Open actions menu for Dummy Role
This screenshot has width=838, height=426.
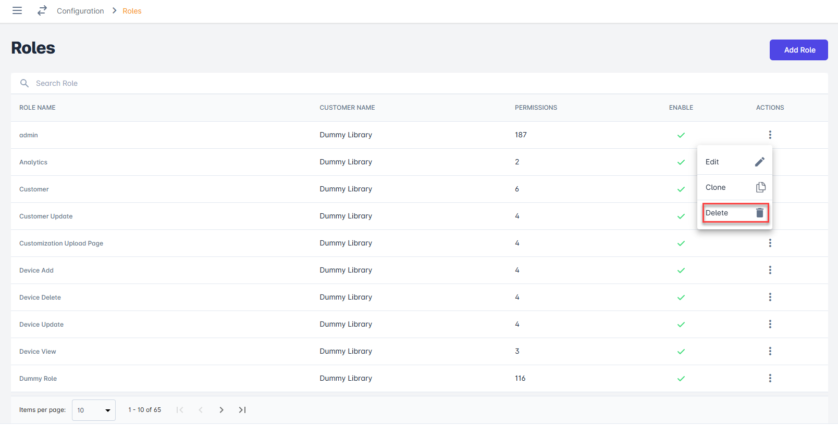(770, 378)
